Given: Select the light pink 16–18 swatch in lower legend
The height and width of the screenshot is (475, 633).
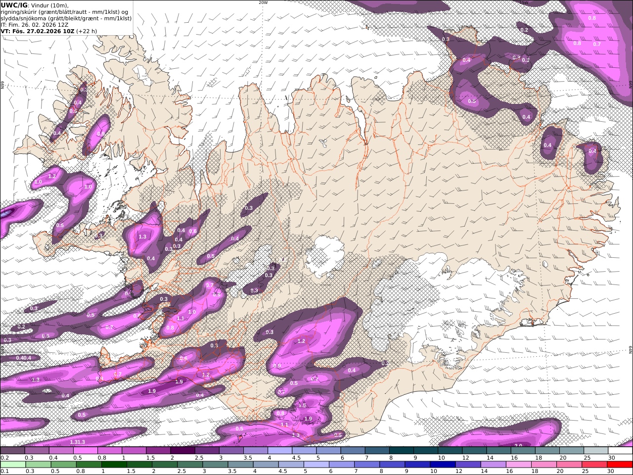Looking at the screenshot, I should (519, 465).
